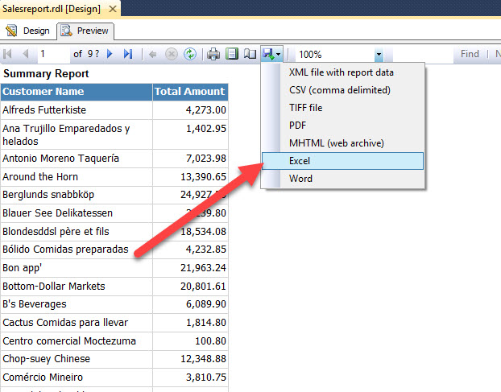
Task: Open page setup
Action: click(x=250, y=54)
